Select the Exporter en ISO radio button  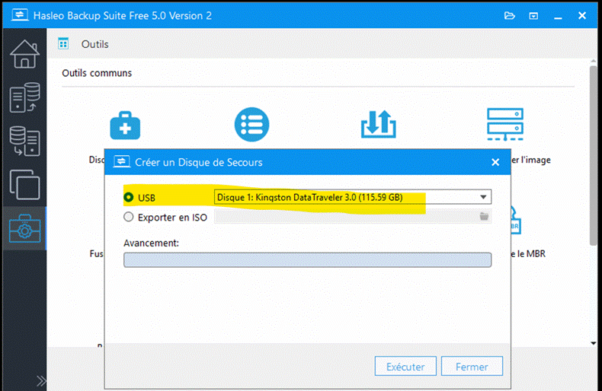(x=129, y=217)
